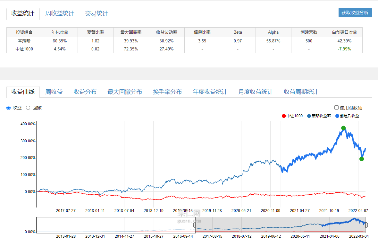The height and width of the screenshot is (247, 378).
Task: Click the red 中证1000 legend dot
Action: point(284,116)
